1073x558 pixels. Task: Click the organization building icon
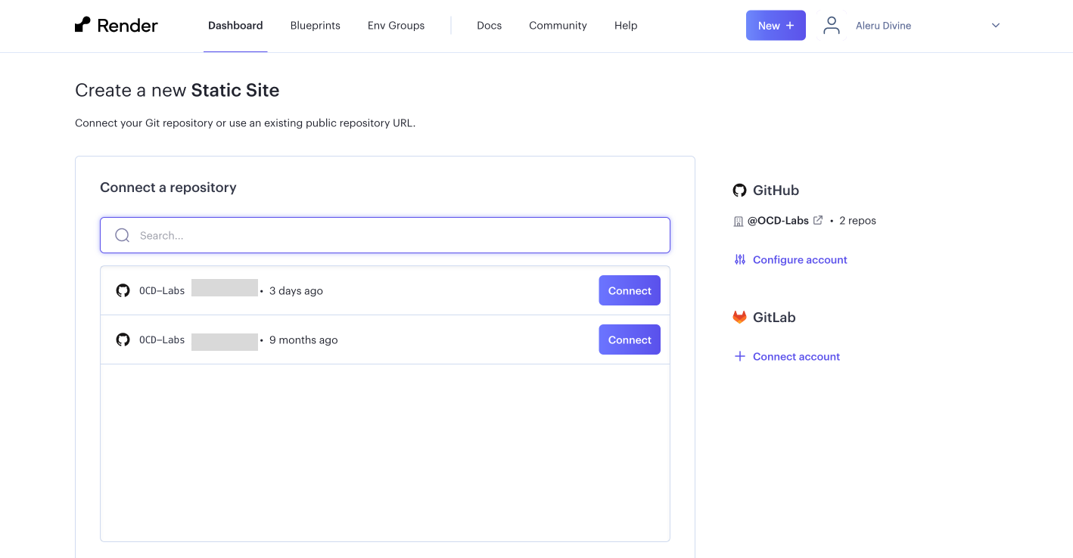pyautogui.click(x=739, y=221)
